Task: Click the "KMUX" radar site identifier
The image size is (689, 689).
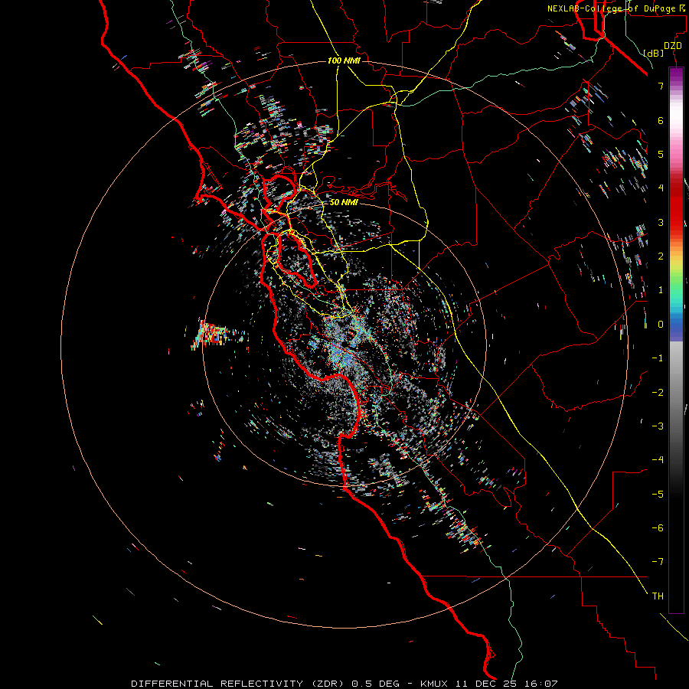Action: (434, 684)
